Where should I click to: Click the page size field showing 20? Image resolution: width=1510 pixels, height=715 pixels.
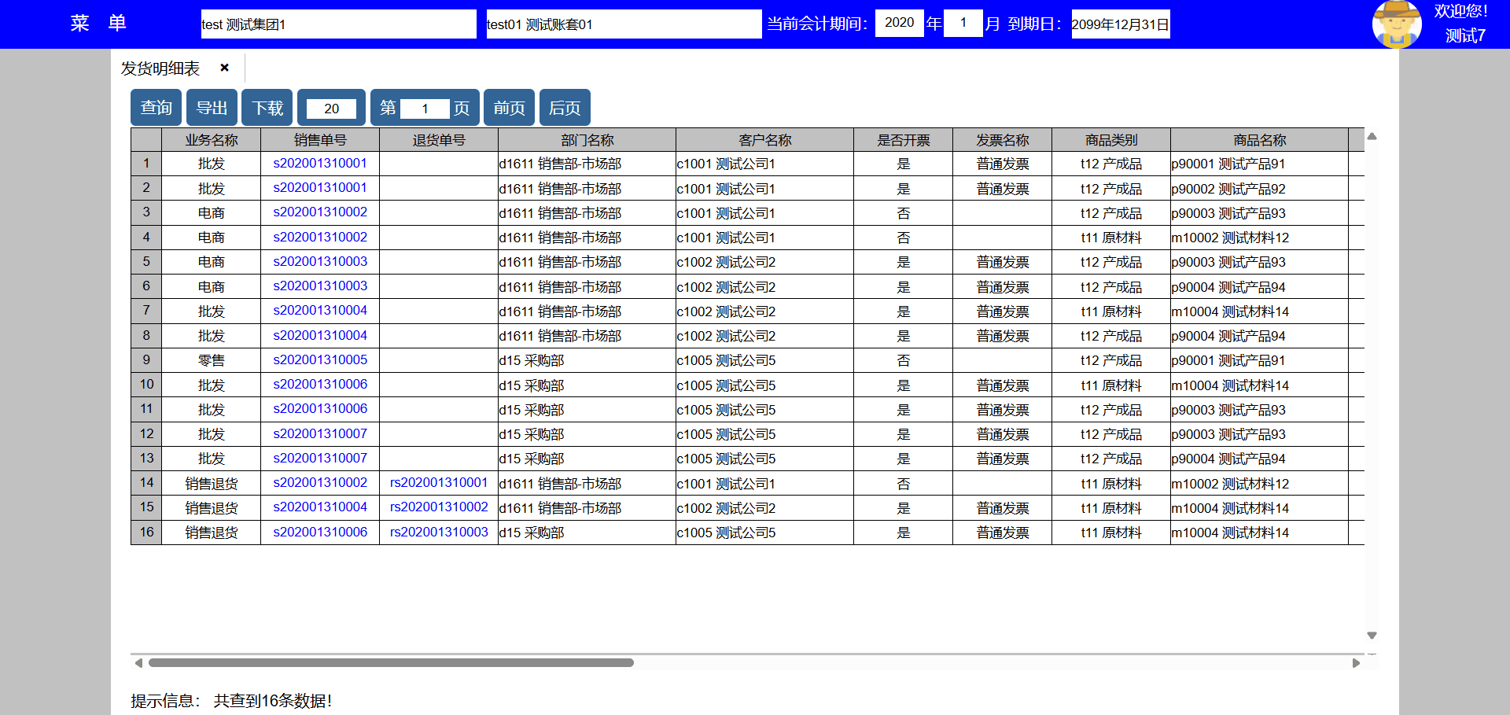click(331, 109)
